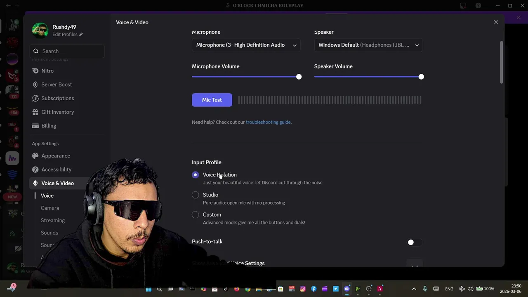528x297 pixels.
Task: Open Gift Inventory via its gift icon
Action: click(x=35, y=112)
